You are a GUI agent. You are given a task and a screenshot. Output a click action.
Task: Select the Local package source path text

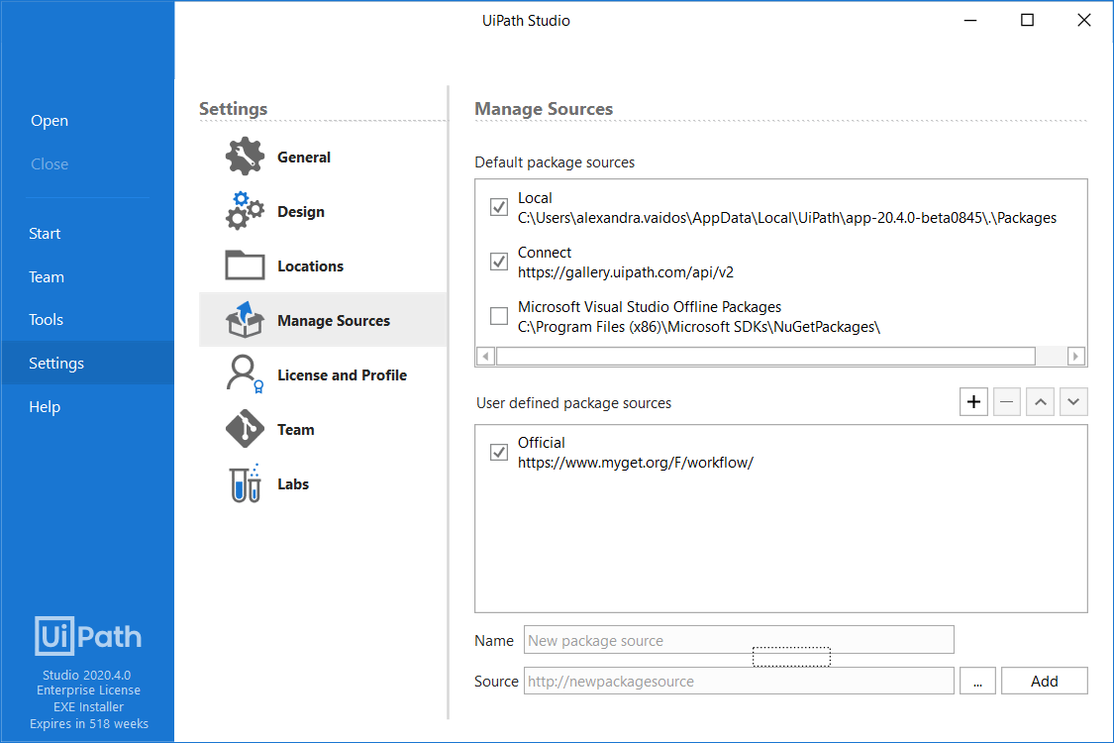point(787,218)
